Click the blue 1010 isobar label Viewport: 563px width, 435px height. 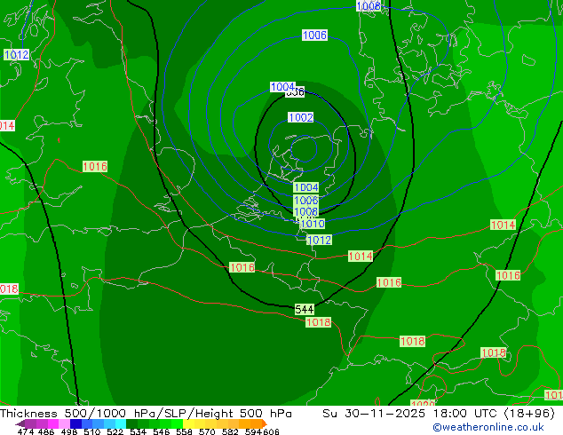[x=313, y=224]
